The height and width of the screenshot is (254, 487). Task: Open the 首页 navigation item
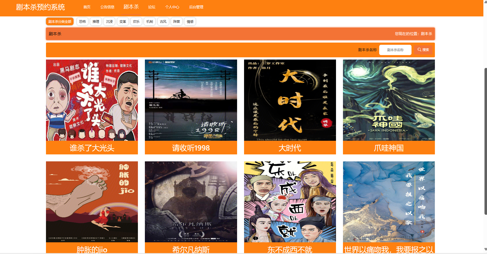click(87, 7)
